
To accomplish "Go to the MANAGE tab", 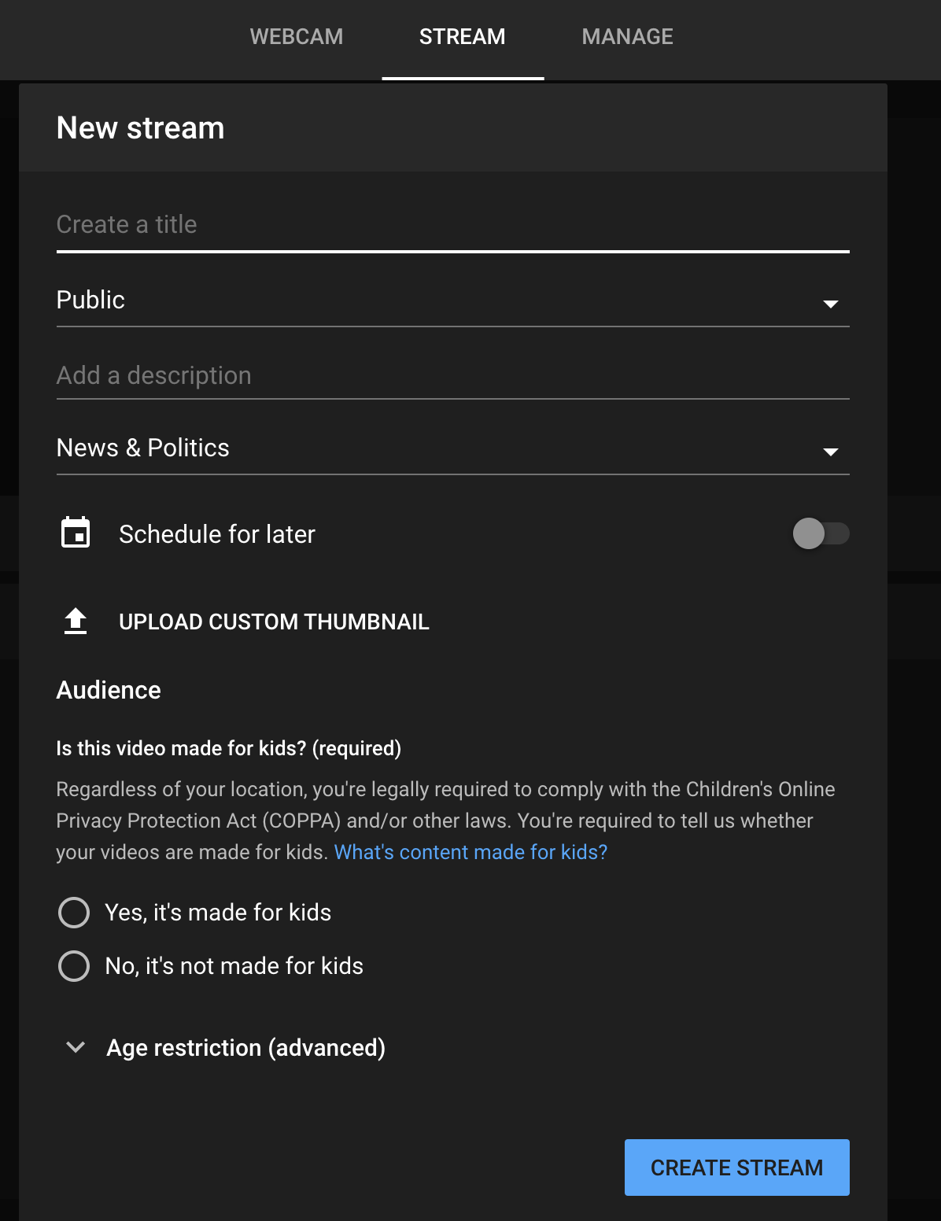I will pos(627,37).
